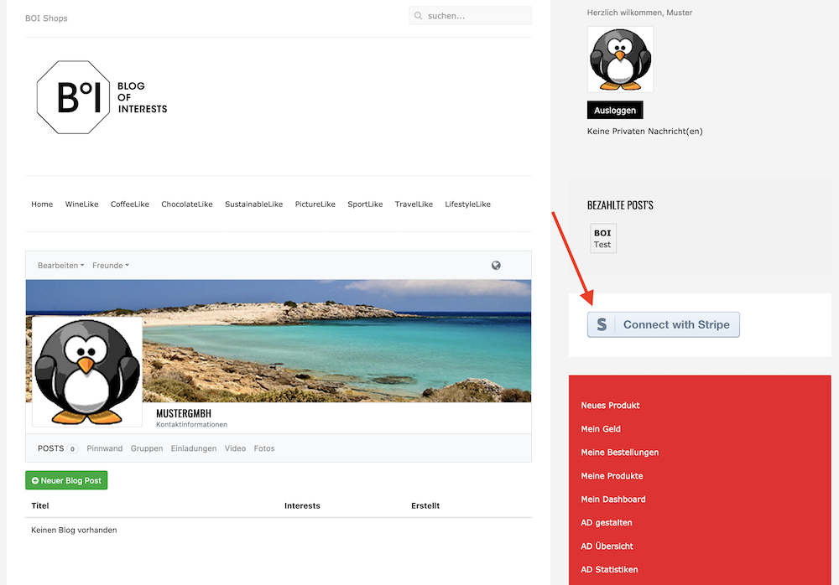Screen dimensions: 839x585
Task: Open the Kontaktinformationen link
Action: [191, 425]
